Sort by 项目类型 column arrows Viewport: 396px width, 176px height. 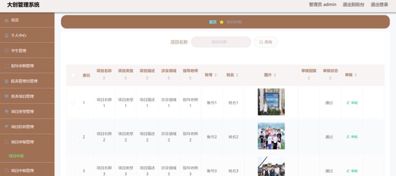pyautogui.click(x=125, y=78)
